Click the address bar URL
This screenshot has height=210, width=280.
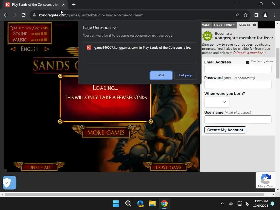91,15
